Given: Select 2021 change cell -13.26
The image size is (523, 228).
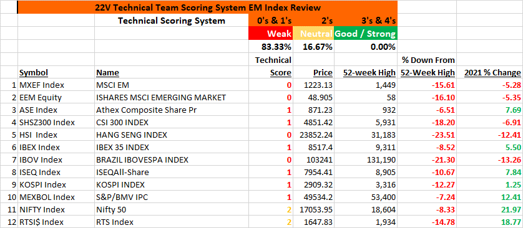Looking at the screenshot, I should 490,159.
